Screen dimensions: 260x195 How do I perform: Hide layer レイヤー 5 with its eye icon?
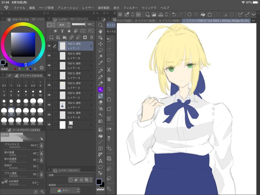(x=49, y=65)
